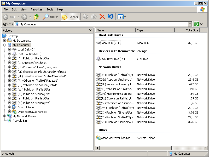Click My Documents folder icon in tree
This screenshot has width=209, height=157.
(9, 40)
